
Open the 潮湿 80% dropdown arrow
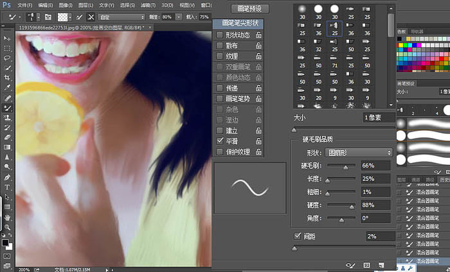tap(179, 17)
